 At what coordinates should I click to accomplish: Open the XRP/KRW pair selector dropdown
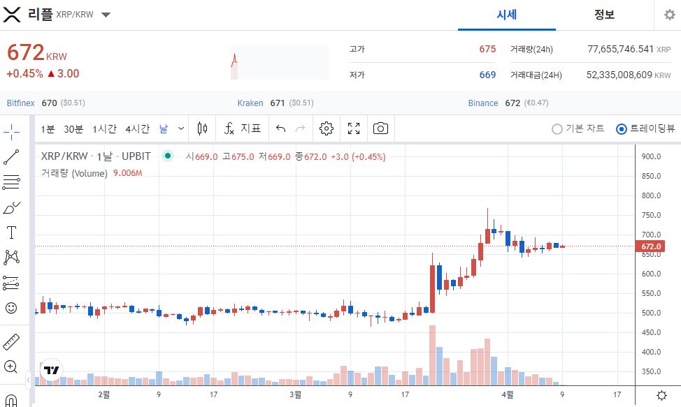[106, 14]
